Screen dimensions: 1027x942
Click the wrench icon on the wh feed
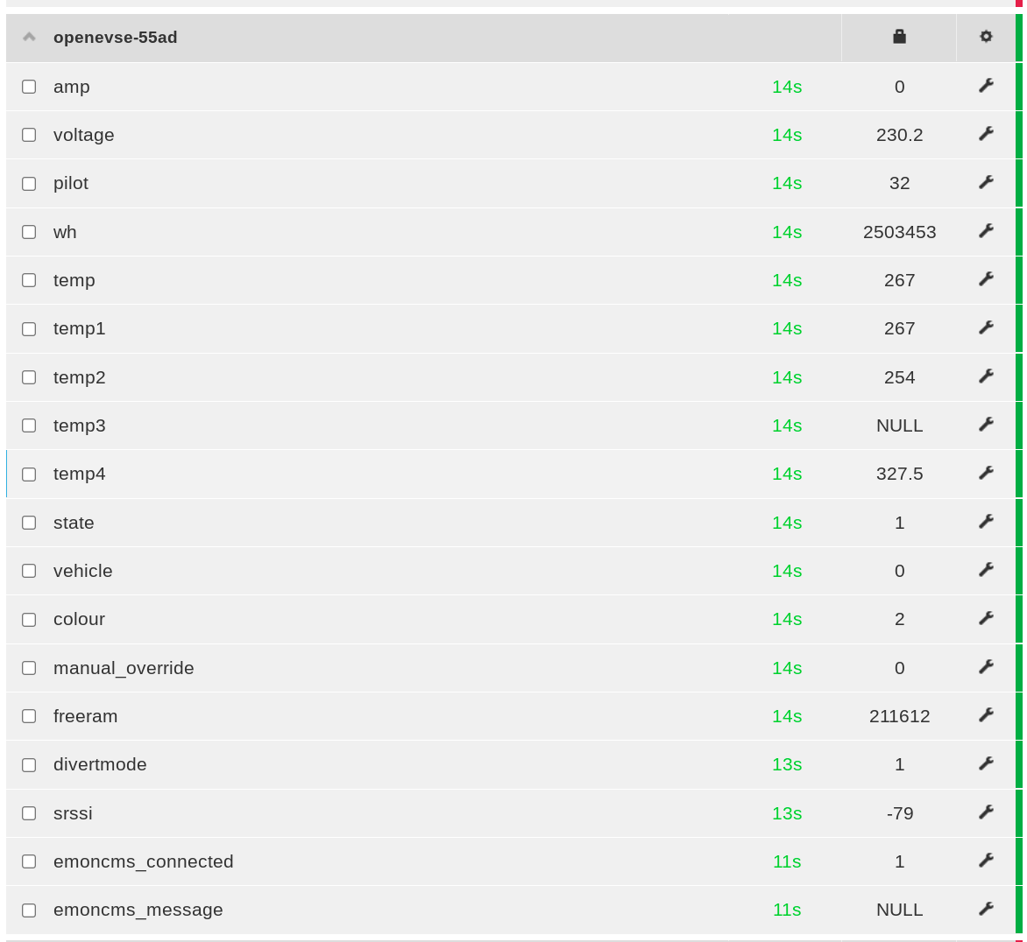tap(986, 231)
